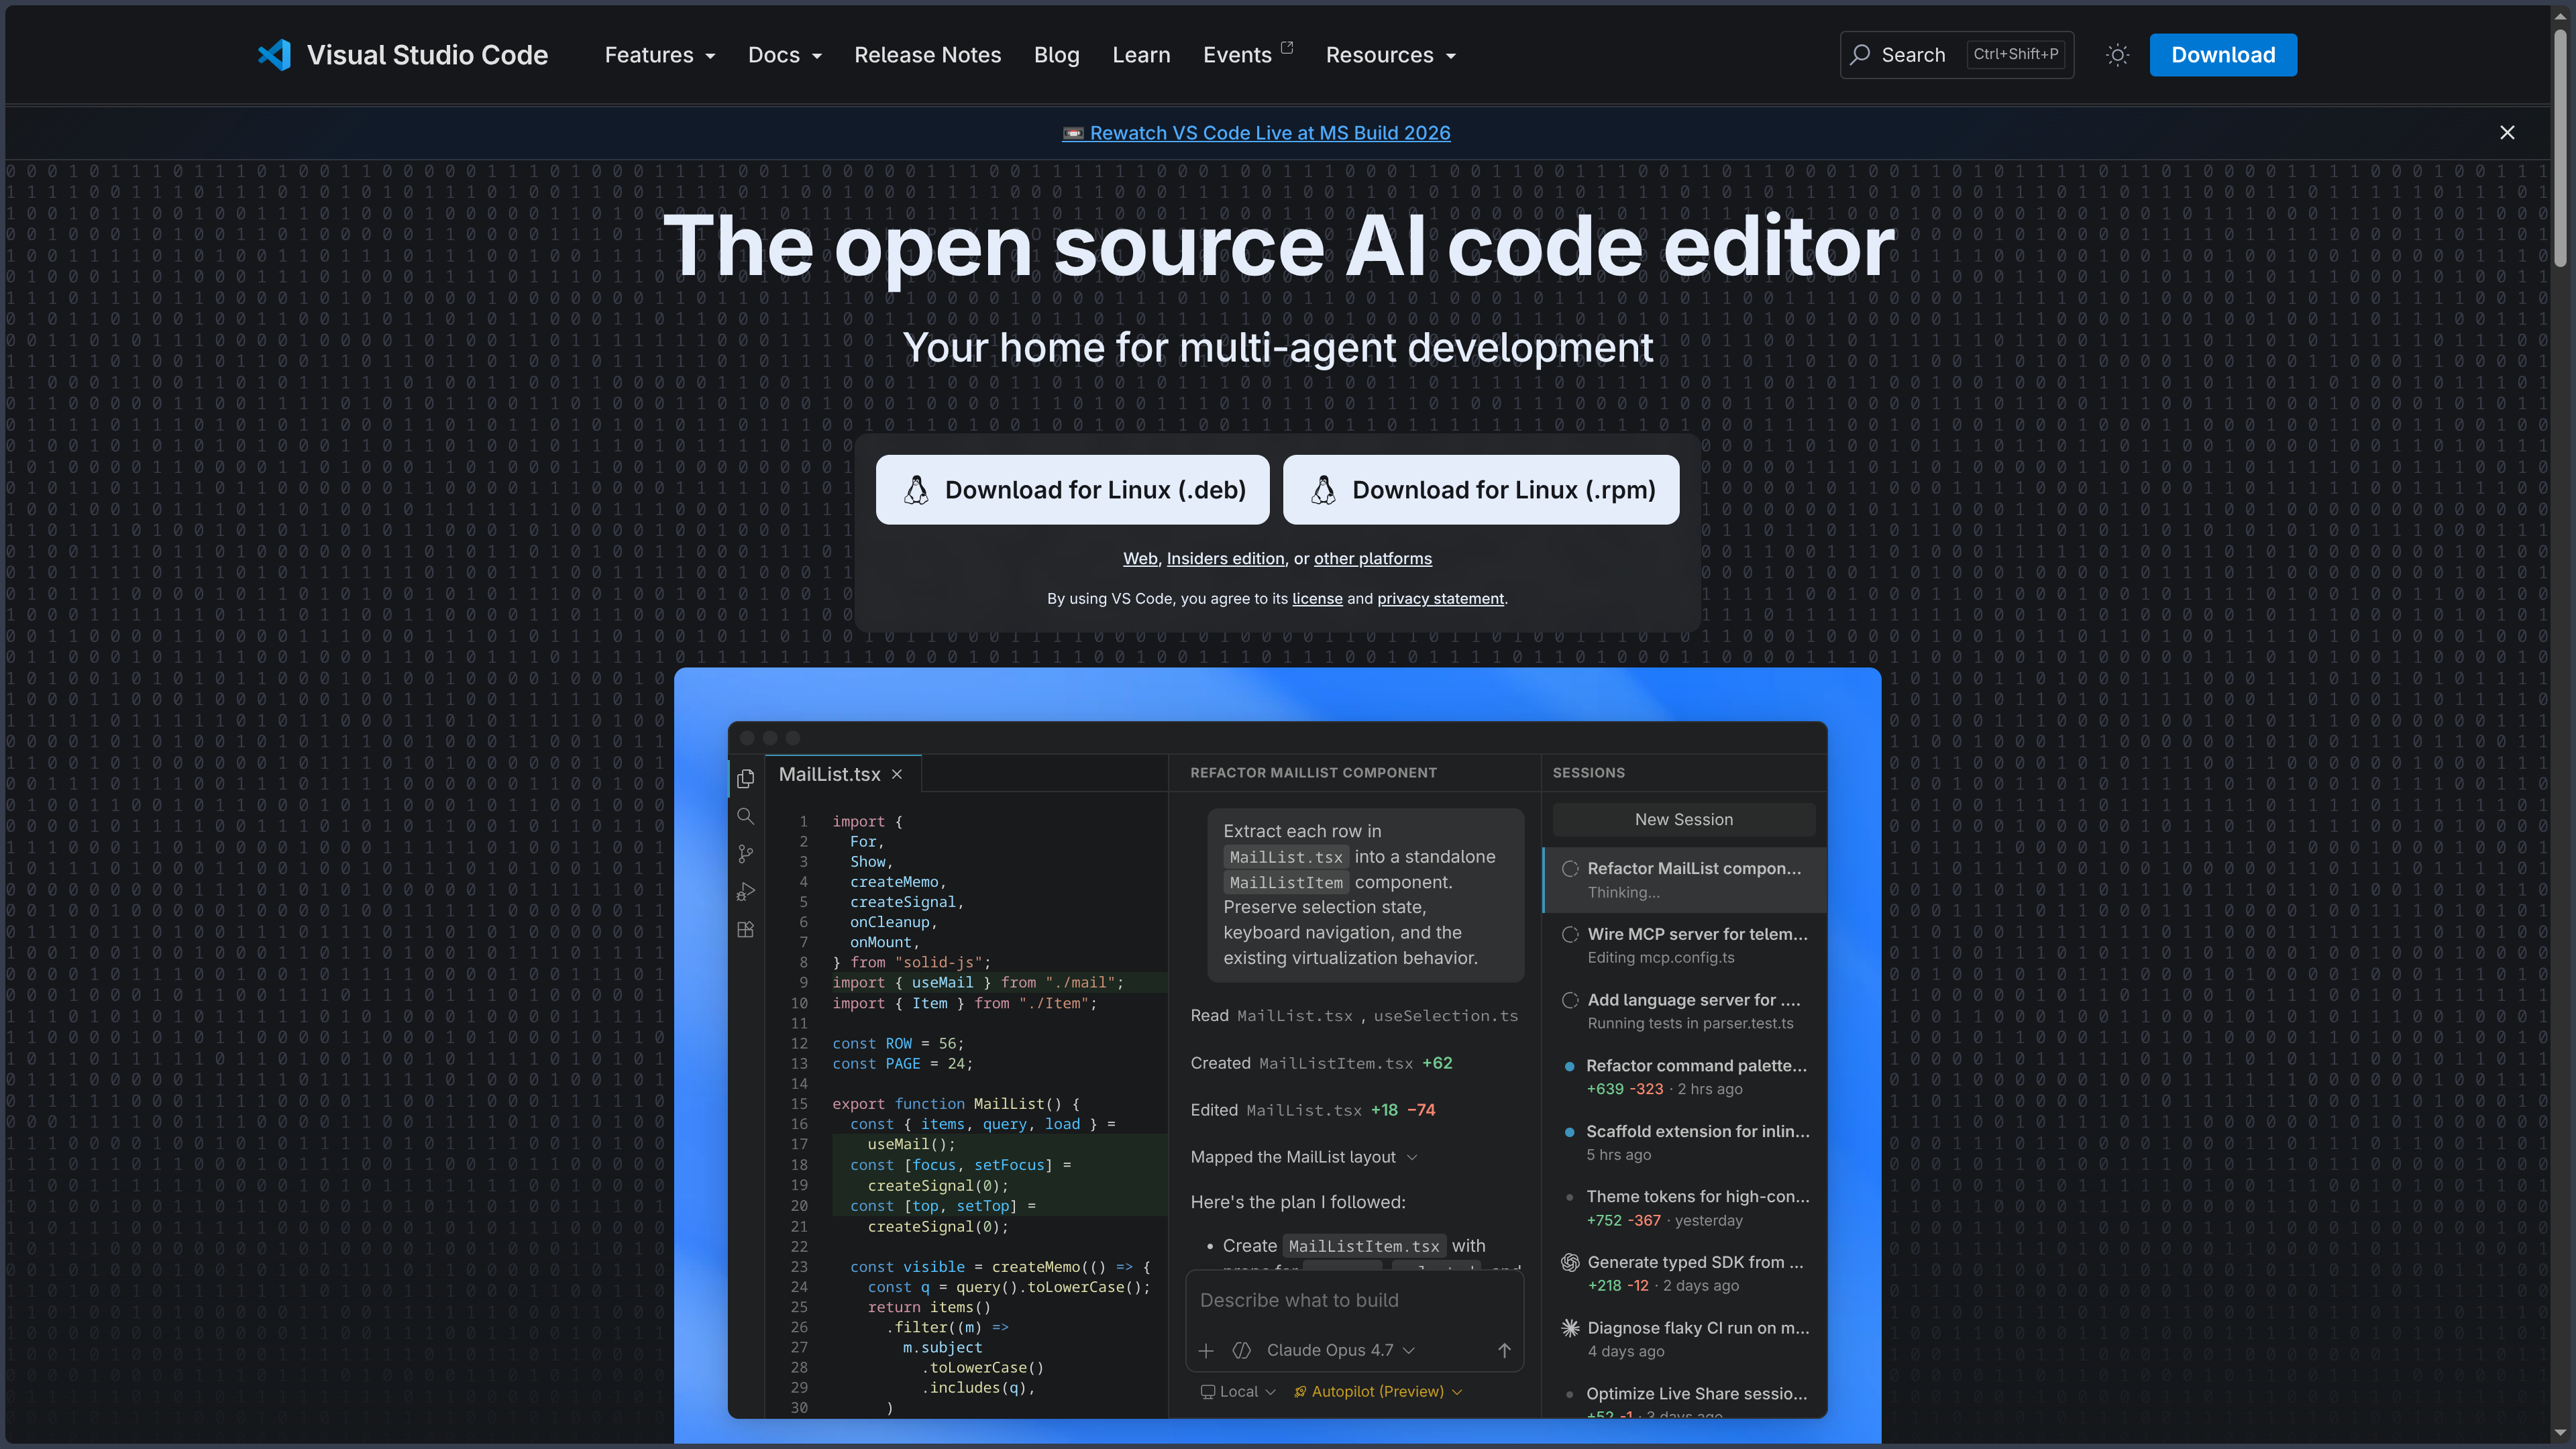Click blue dot of Scaffold extension session

pos(1569,1132)
